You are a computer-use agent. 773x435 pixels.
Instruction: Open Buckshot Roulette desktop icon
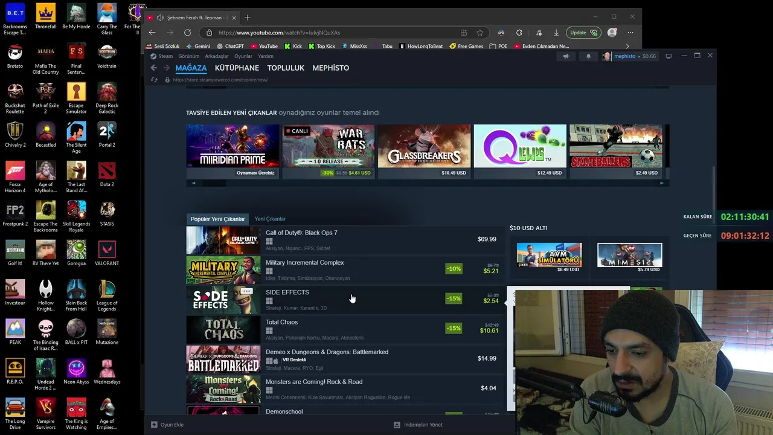[x=15, y=100]
